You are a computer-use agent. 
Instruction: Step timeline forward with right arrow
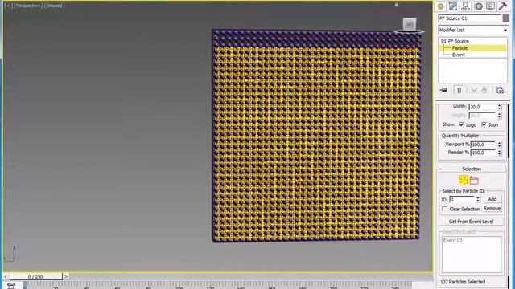coord(66,276)
